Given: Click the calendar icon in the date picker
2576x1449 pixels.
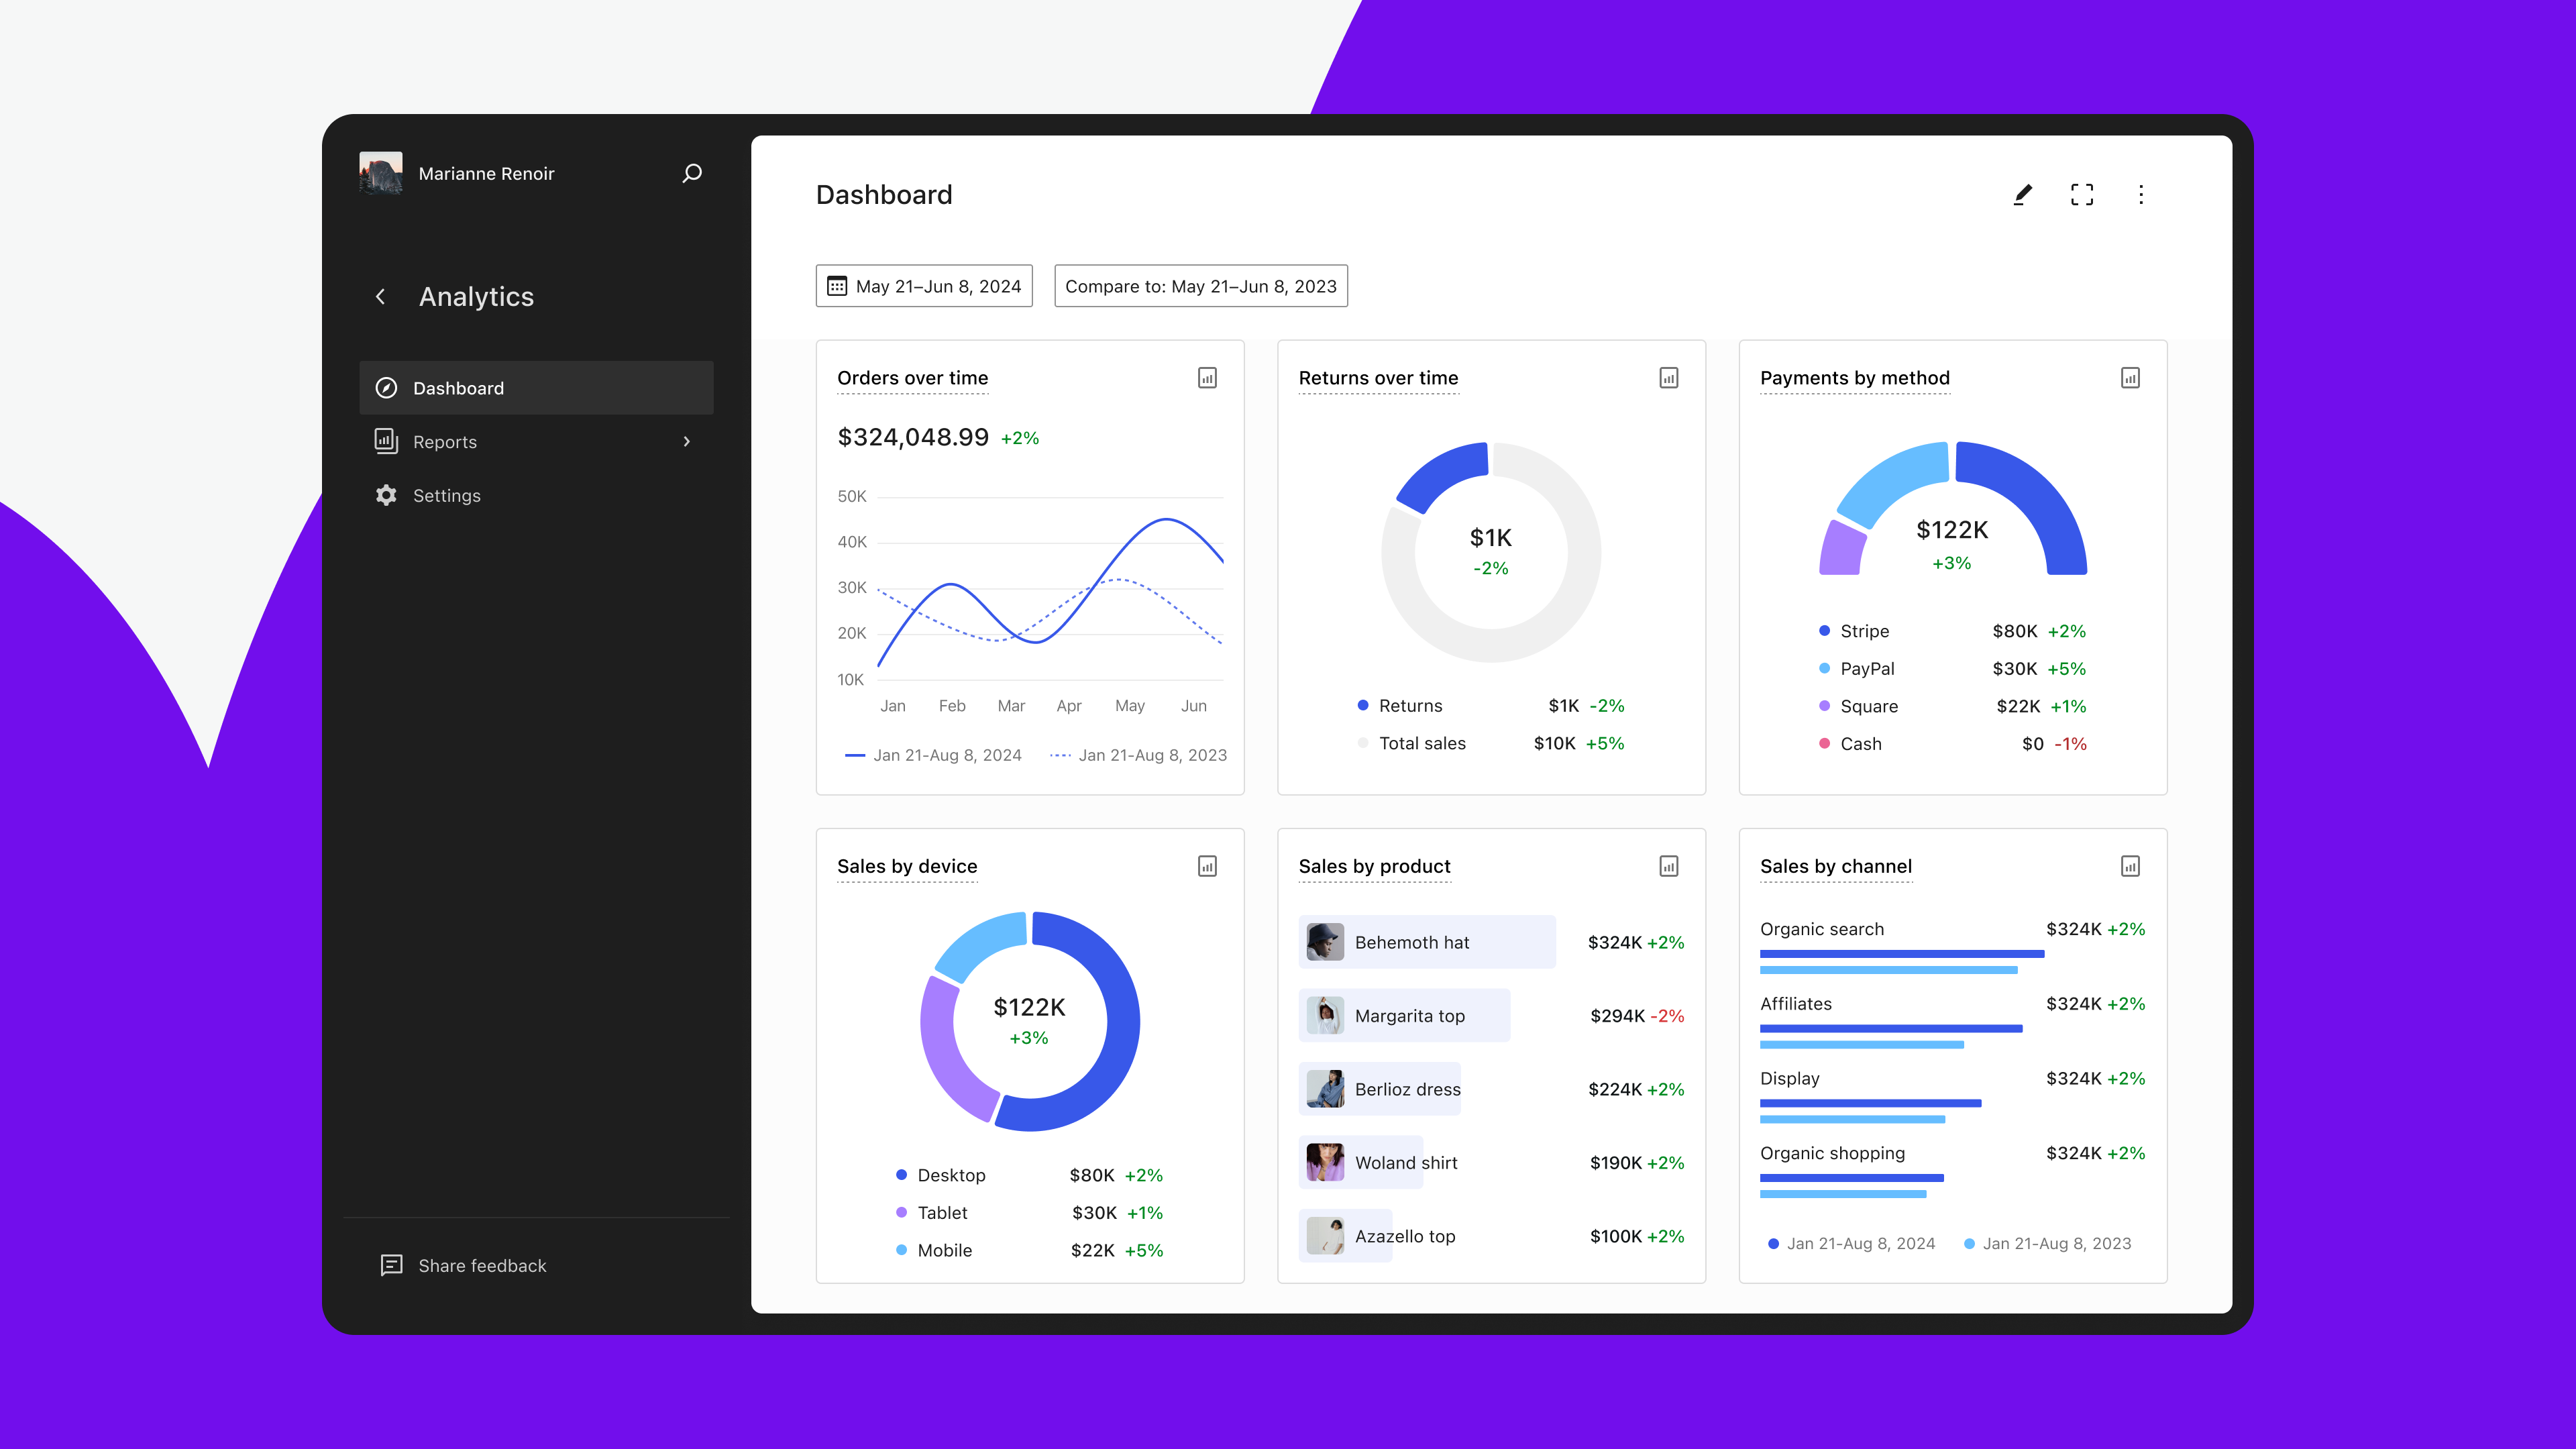Looking at the screenshot, I should (x=839, y=286).
